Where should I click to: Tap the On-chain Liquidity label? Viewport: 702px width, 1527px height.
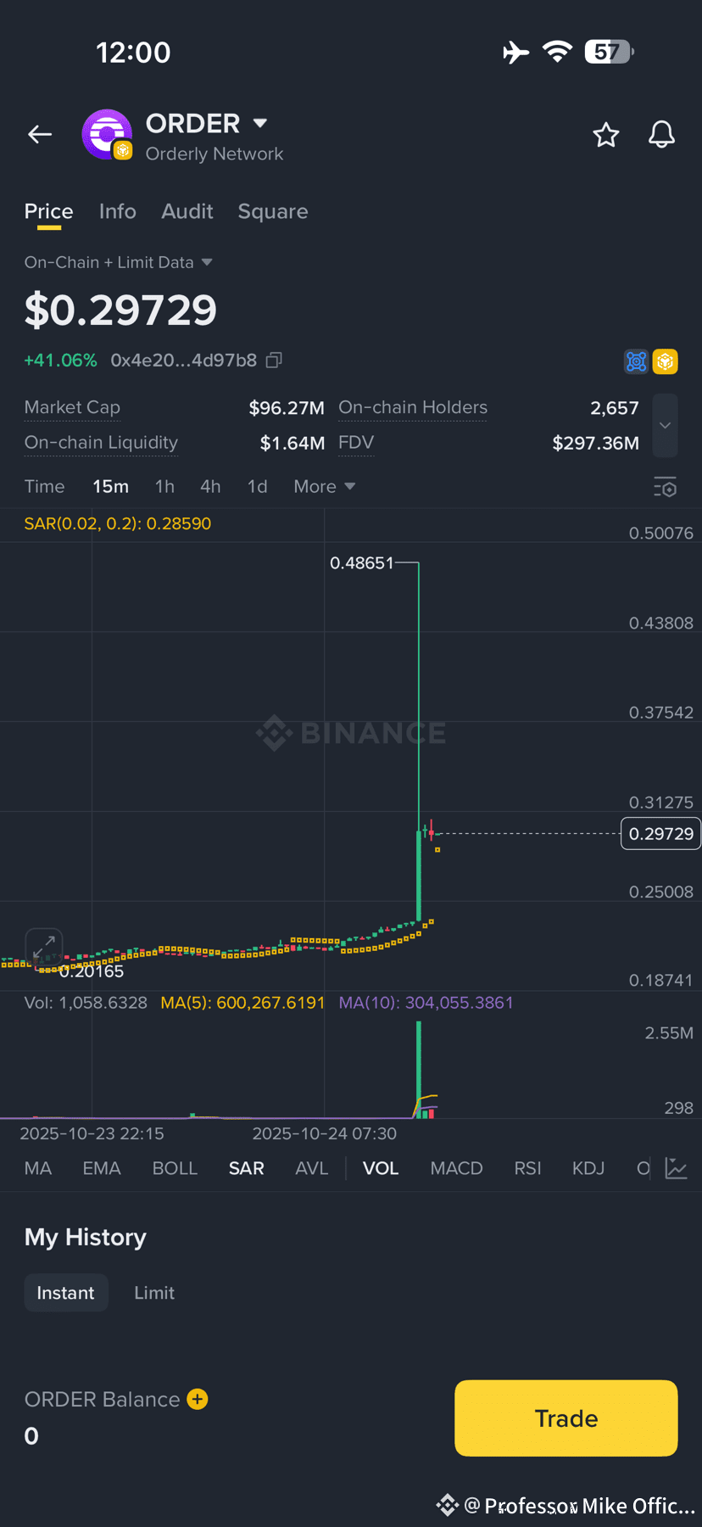coord(101,443)
